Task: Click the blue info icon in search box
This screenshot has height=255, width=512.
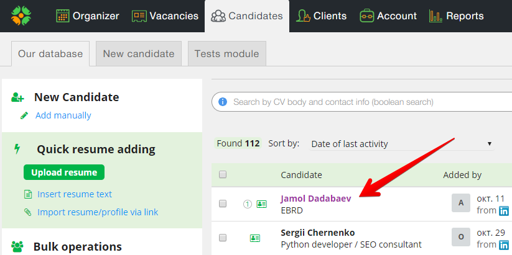Action: tap(223, 102)
